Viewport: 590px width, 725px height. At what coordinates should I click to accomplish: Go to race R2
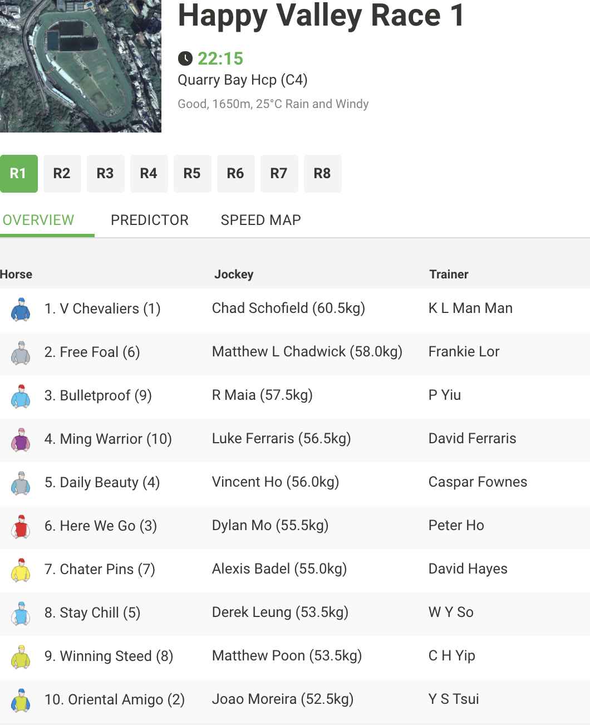click(x=62, y=174)
